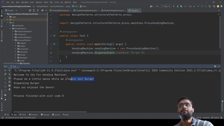Click the run gutter arrow beside class Test

[x=55, y=36]
